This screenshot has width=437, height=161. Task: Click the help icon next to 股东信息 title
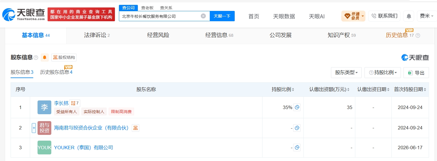(36, 57)
